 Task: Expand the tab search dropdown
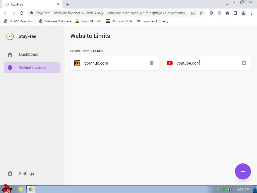pyautogui.click(x=227, y=5)
